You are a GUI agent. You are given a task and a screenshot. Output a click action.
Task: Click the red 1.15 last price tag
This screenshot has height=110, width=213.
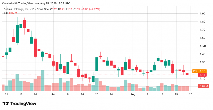[202, 75]
